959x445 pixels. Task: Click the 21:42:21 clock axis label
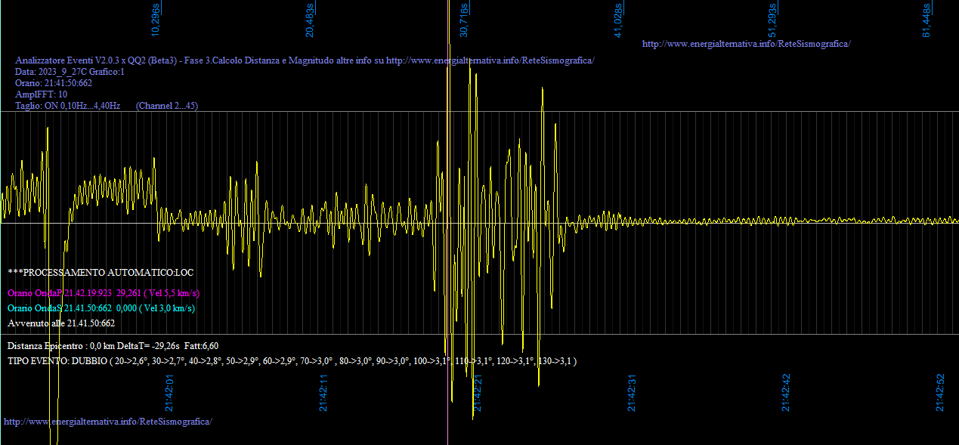click(478, 393)
